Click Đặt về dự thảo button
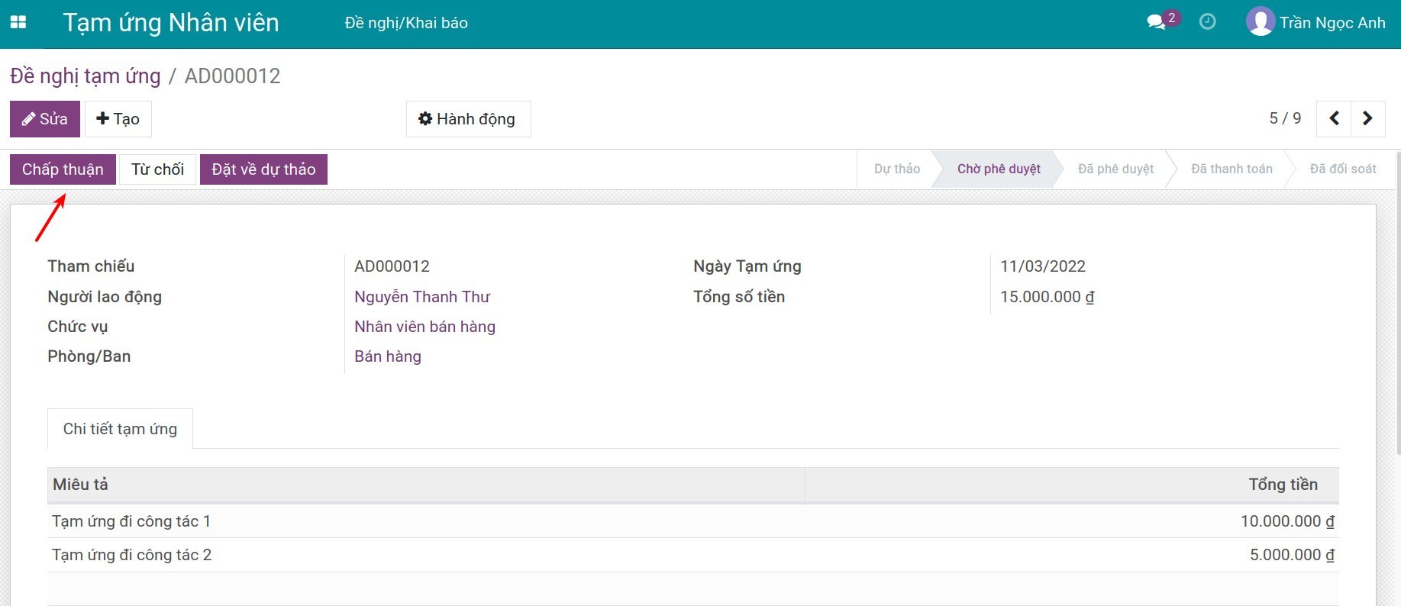1401x606 pixels. click(263, 169)
